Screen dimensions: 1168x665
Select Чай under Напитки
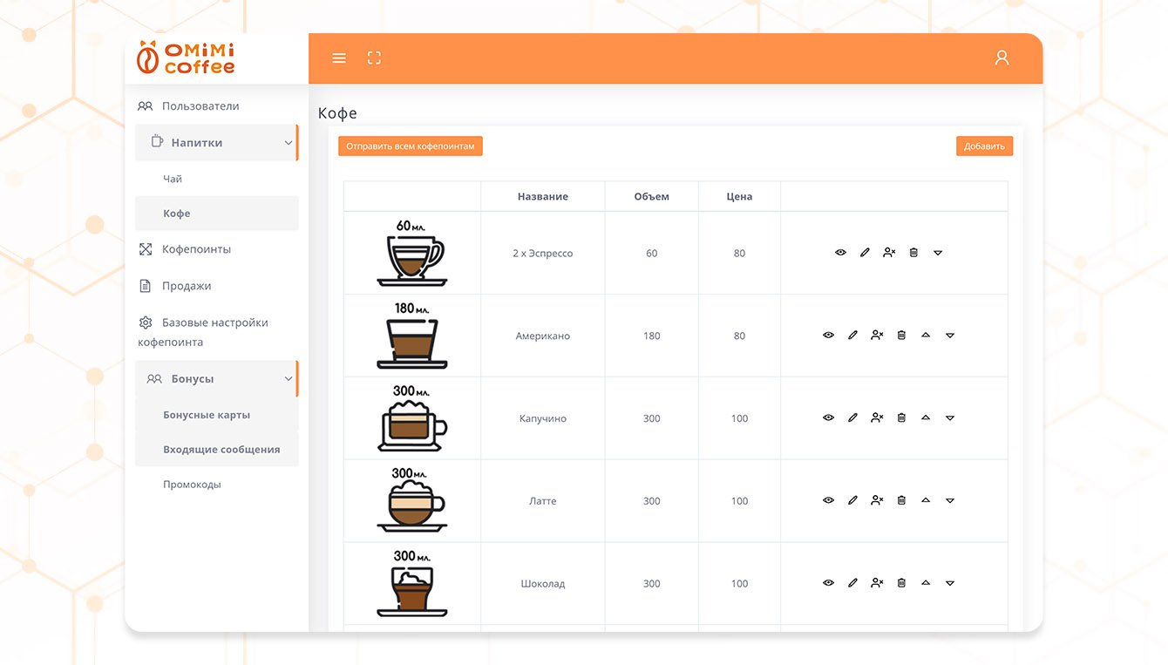pos(173,179)
